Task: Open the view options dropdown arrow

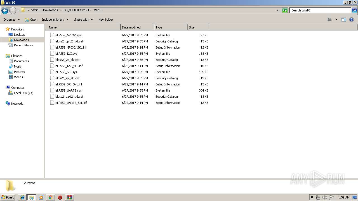Action: click(x=336, y=20)
